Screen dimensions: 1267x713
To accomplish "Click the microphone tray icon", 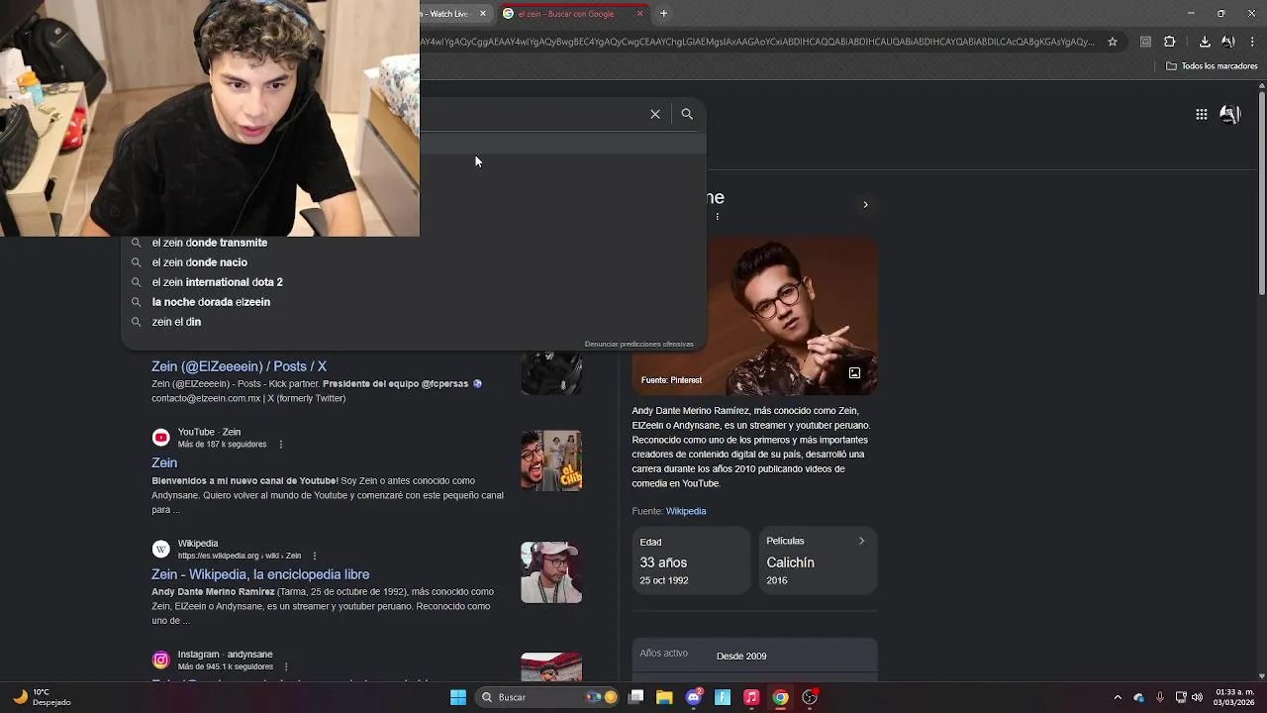I will (x=1160, y=697).
